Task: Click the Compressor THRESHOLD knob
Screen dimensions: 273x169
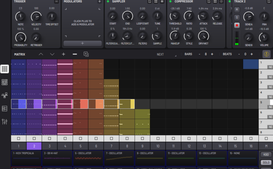Action: [x=175, y=16]
